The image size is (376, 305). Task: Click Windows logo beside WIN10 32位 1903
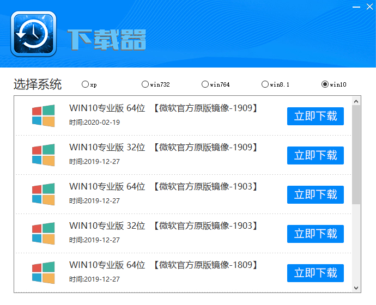[44, 234]
